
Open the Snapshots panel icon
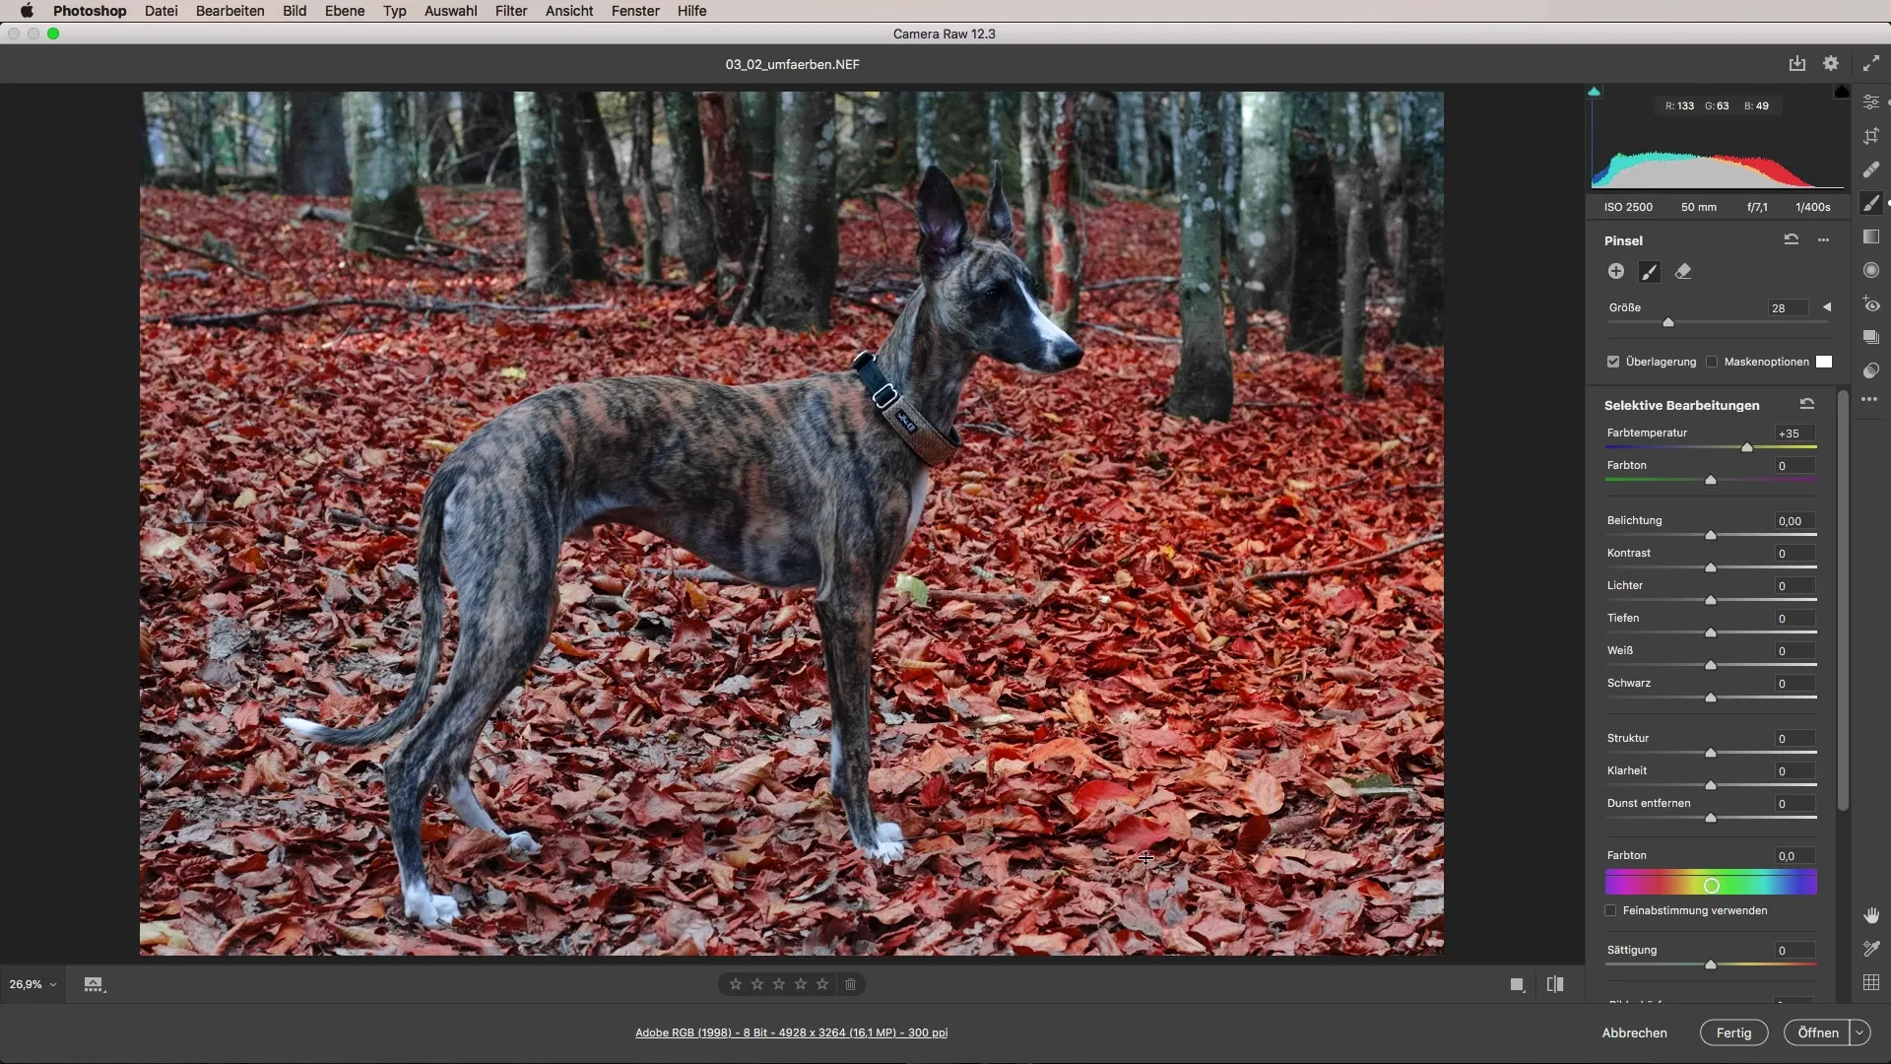(1871, 337)
